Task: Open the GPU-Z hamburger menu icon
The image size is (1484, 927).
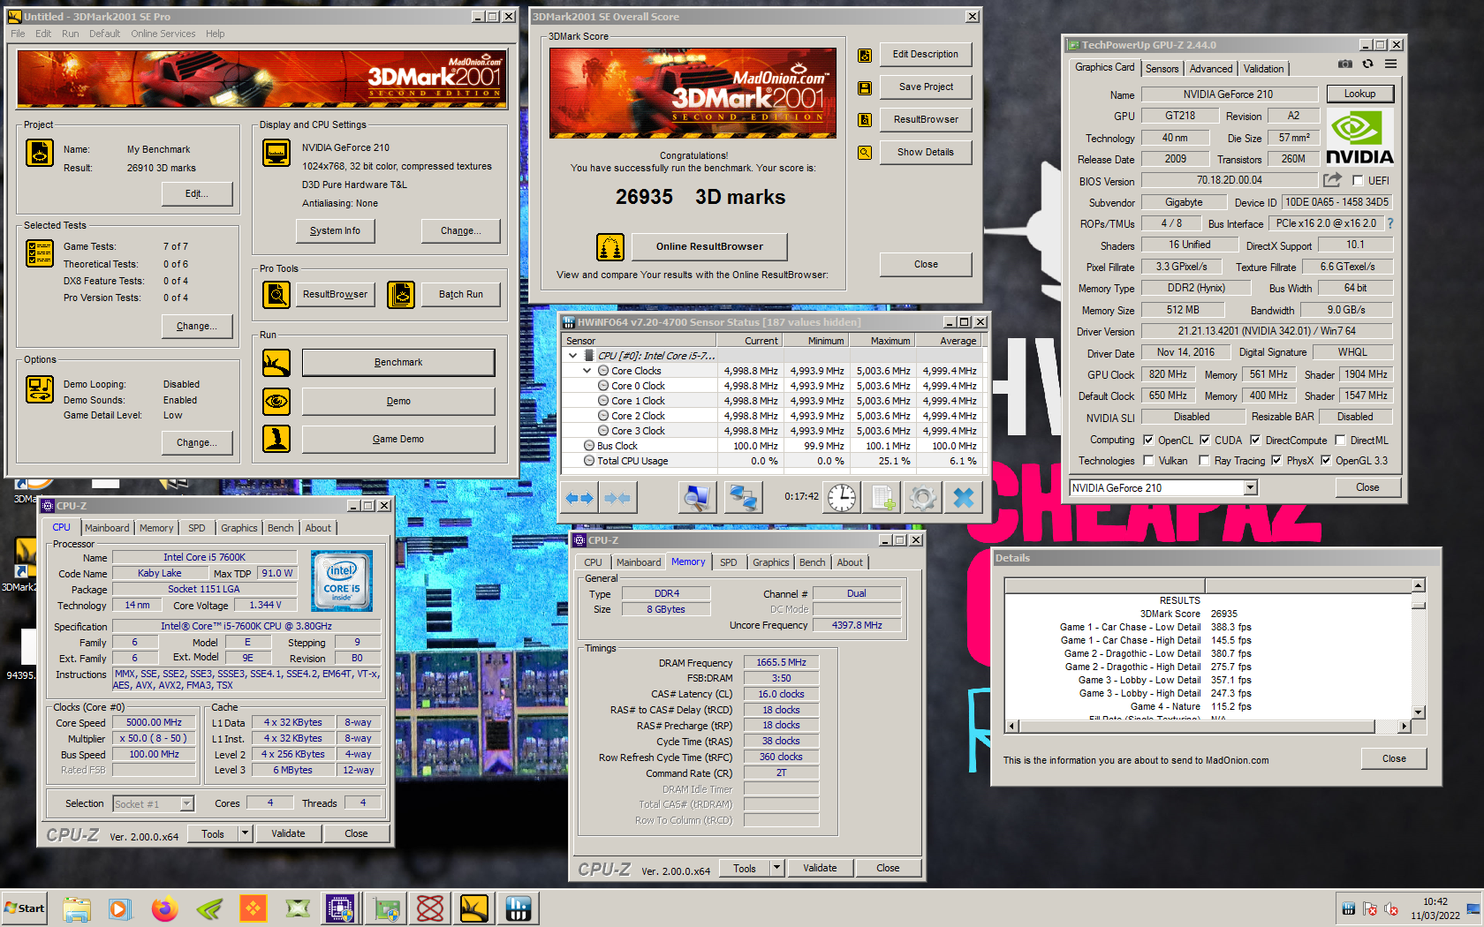Action: coord(1390,64)
